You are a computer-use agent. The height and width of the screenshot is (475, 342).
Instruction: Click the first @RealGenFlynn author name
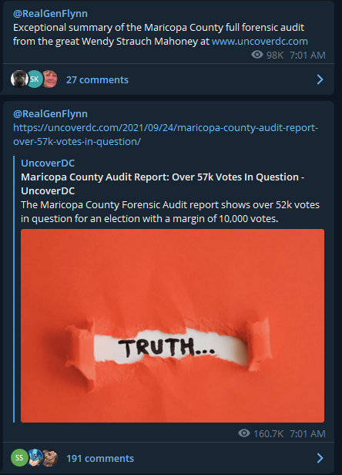[x=50, y=13]
